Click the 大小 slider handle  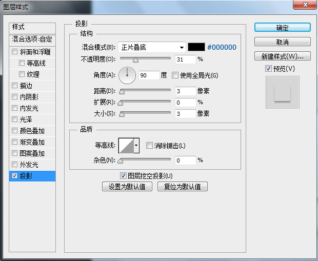(122, 114)
